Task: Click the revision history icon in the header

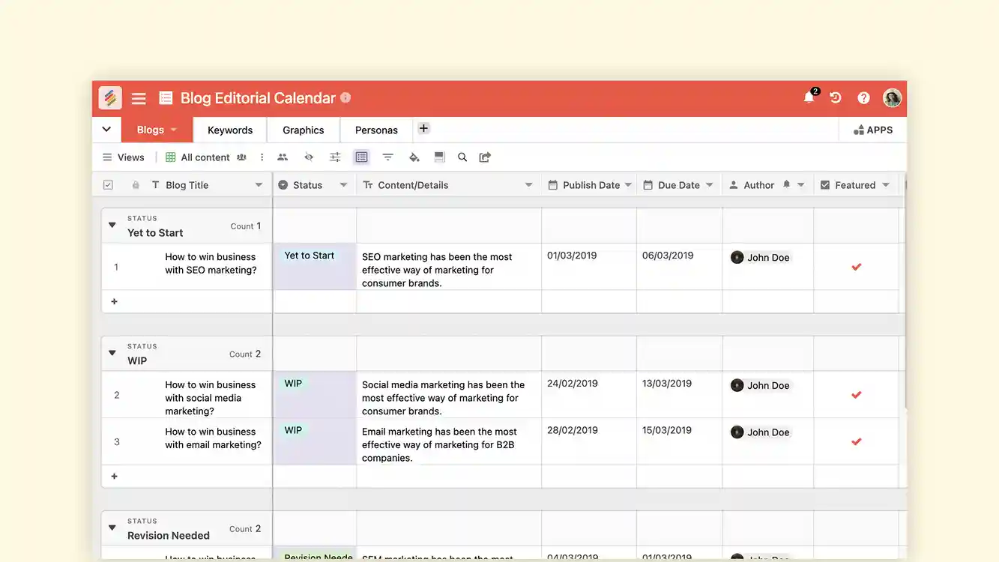Action: [835, 97]
